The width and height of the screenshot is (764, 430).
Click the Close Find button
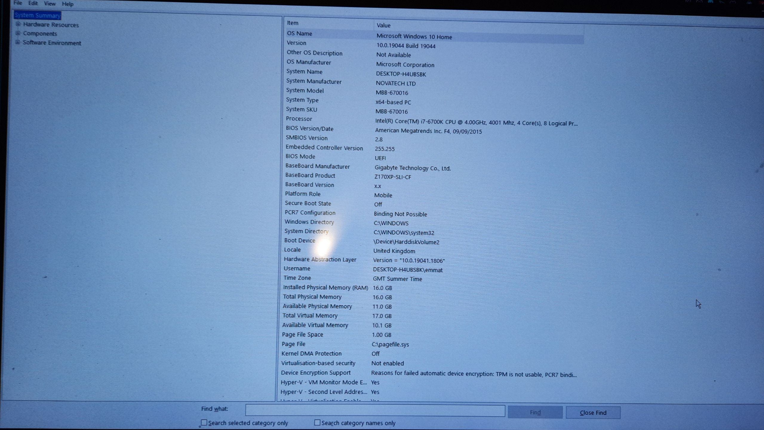coord(593,412)
